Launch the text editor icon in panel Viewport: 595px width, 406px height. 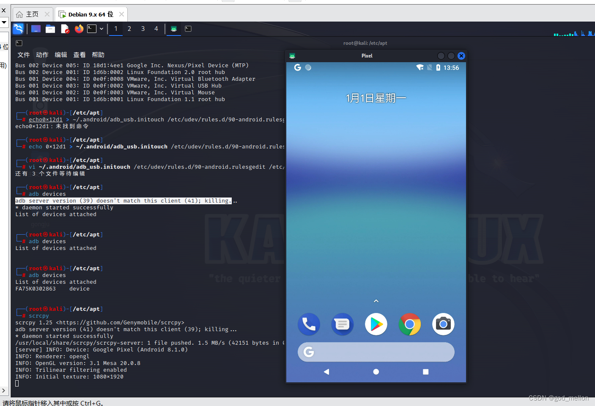click(x=65, y=29)
